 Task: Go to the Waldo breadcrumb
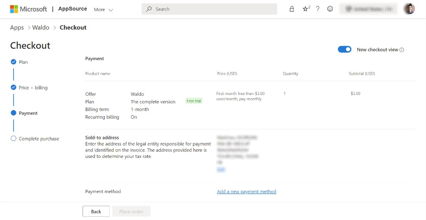coord(41,28)
